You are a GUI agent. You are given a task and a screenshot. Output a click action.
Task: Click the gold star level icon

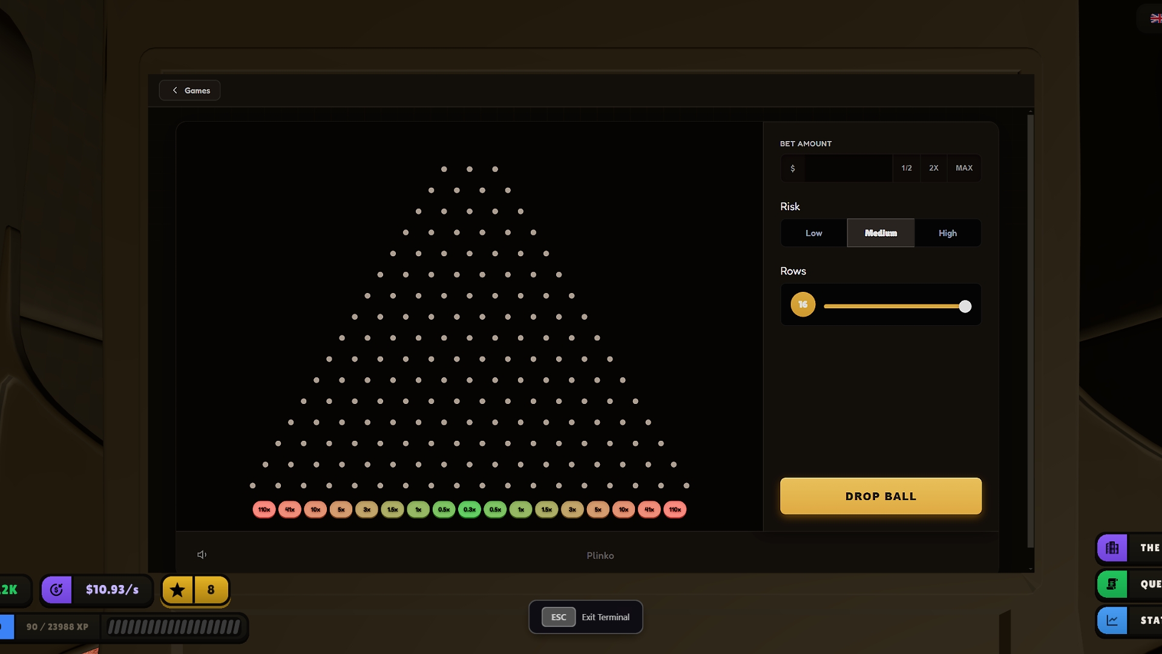(177, 590)
